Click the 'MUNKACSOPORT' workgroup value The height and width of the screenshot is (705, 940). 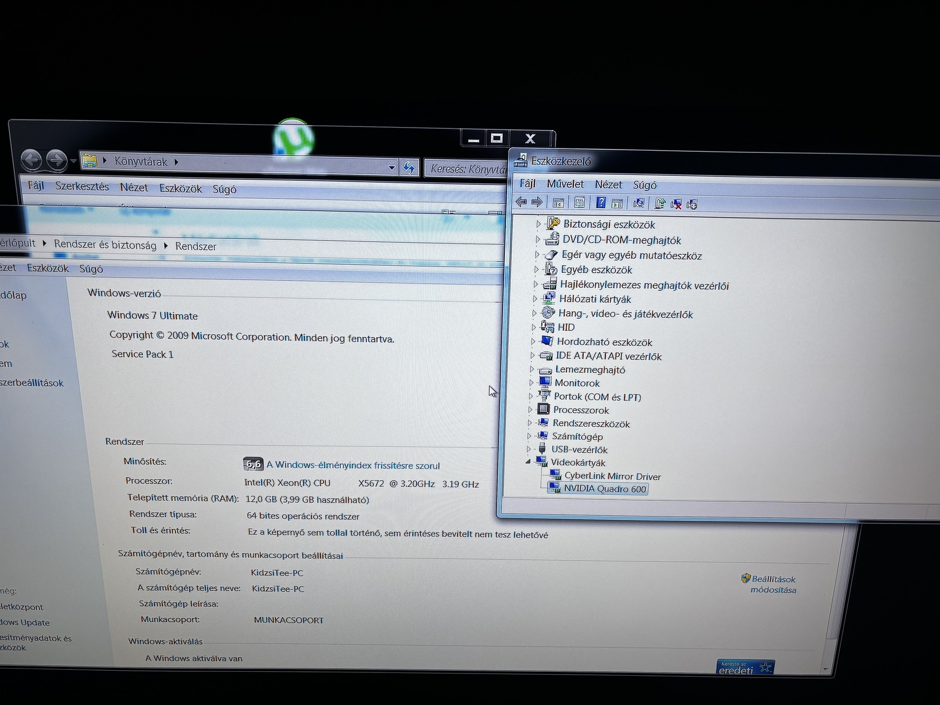click(x=289, y=620)
